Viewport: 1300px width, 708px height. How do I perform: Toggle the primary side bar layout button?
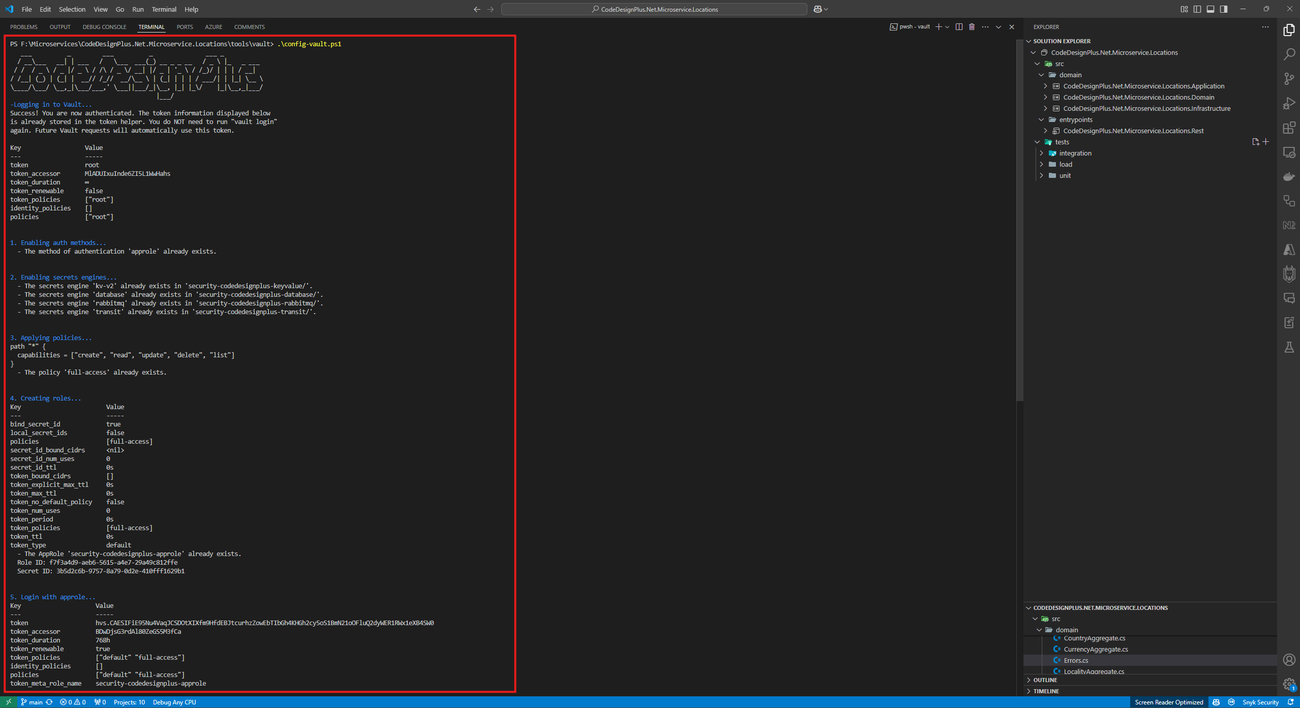1197,9
